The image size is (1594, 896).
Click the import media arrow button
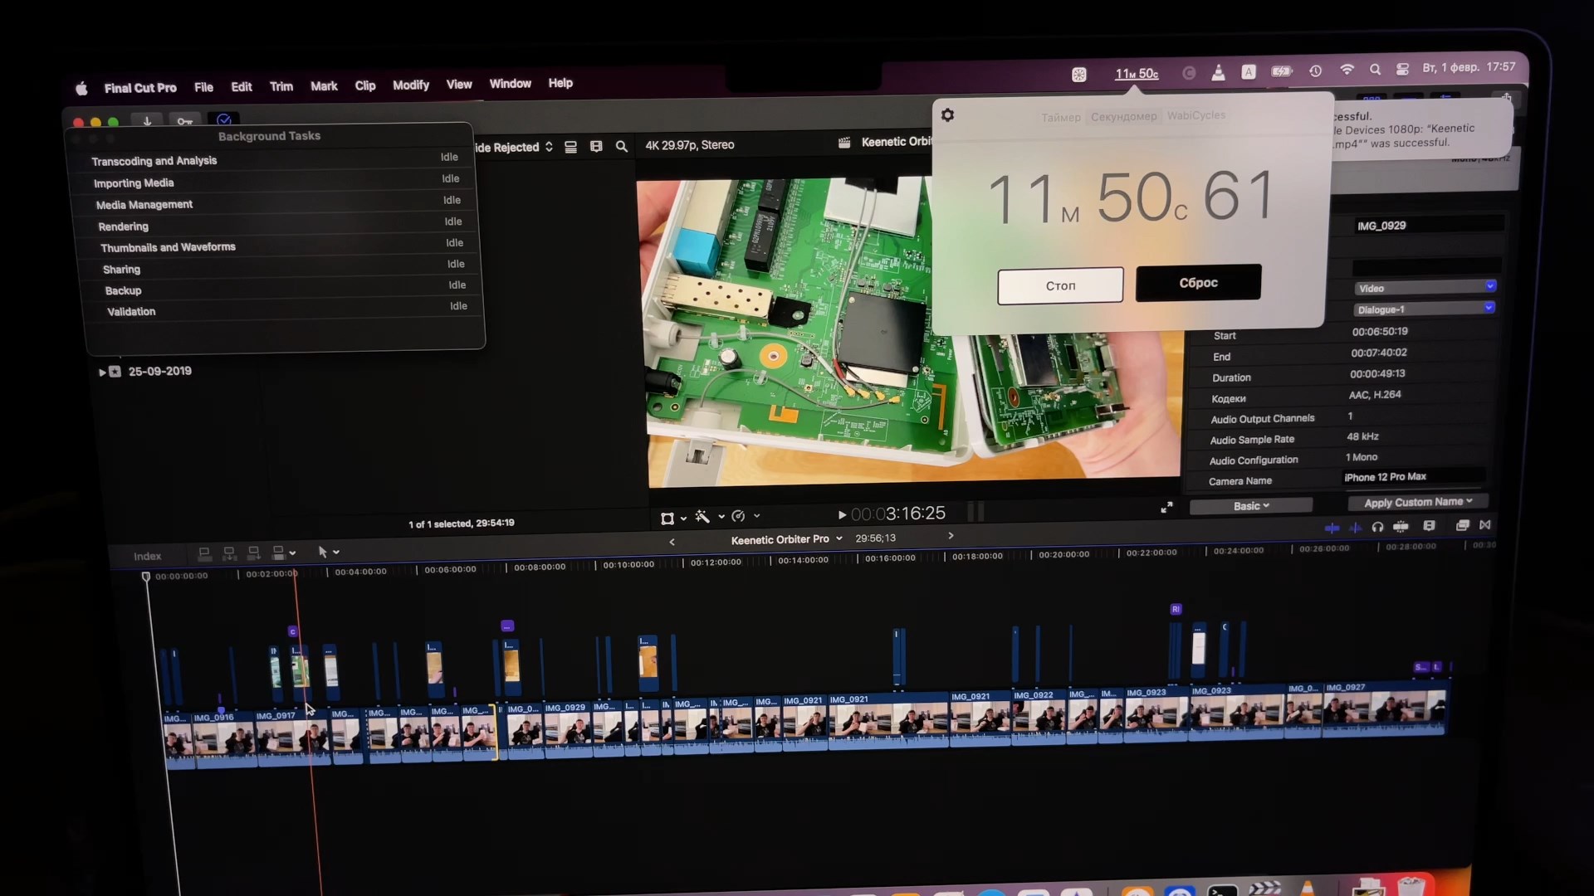(x=147, y=121)
